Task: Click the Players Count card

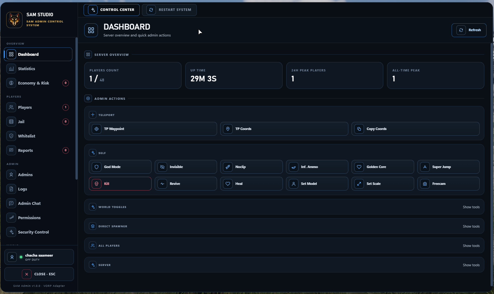Action: tap(133, 75)
